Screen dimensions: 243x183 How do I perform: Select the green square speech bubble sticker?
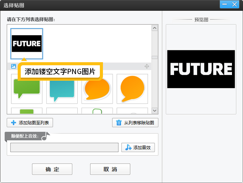[27, 89]
